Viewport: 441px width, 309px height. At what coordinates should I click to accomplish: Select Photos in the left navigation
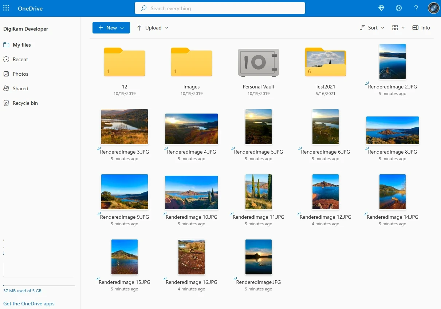[x=20, y=74]
